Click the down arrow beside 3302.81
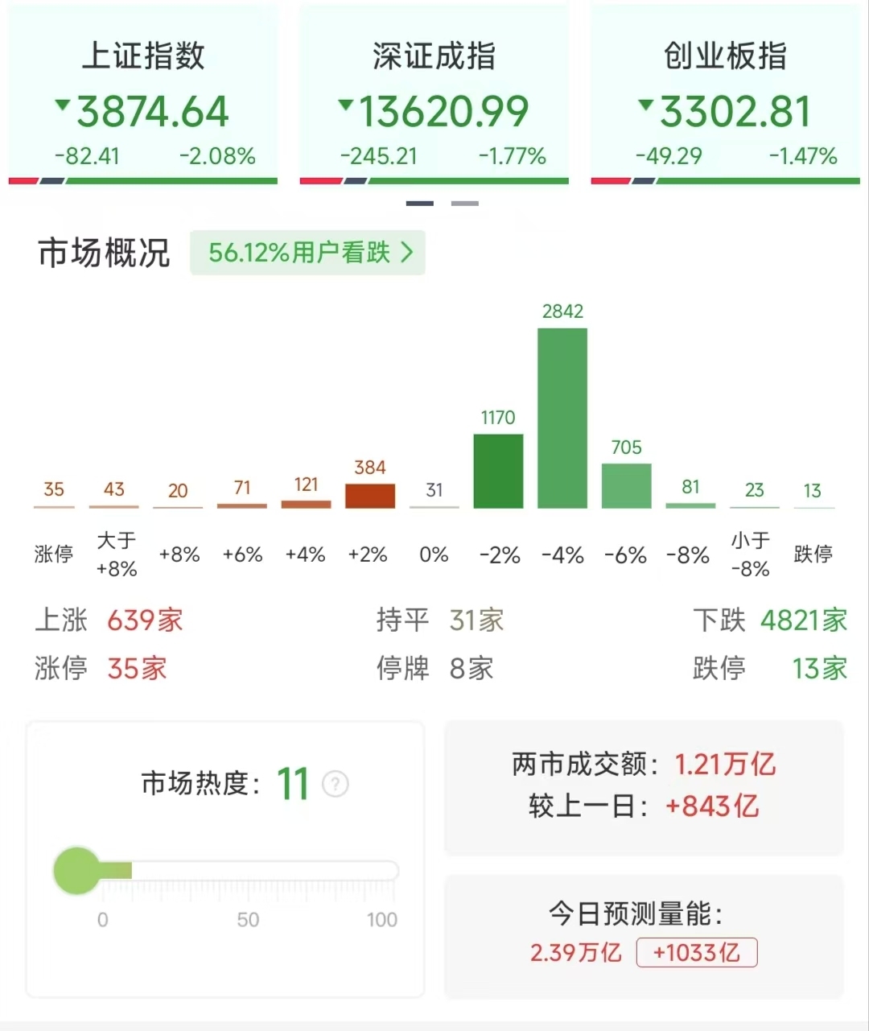Image resolution: width=869 pixels, height=1031 pixels. pos(645,105)
